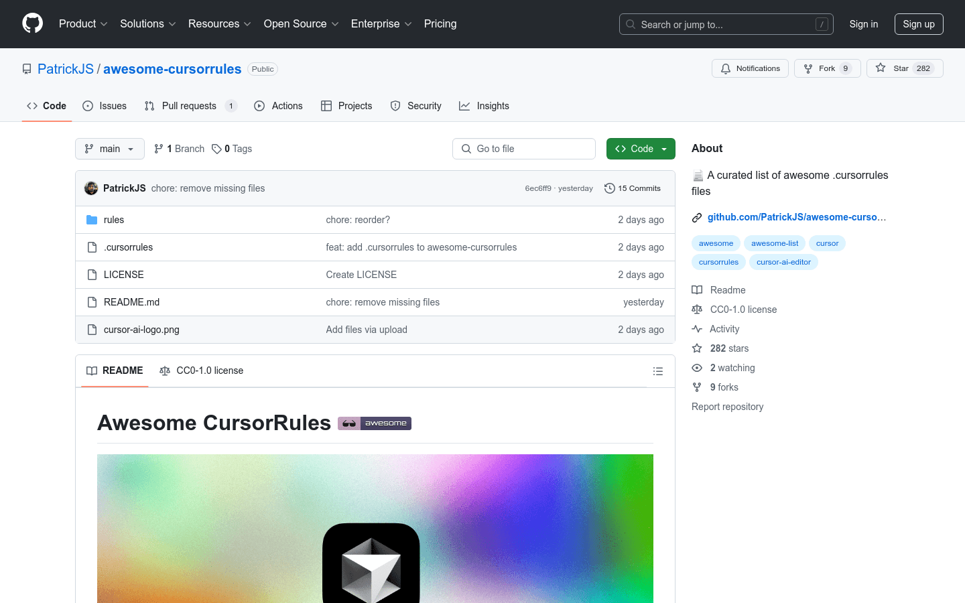This screenshot has width=965, height=603.
Task: Switch to the Issues tab
Action: (105, 106)
